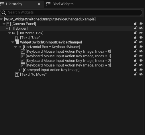The image size is (145, 135).
Task: Click the Gamepad Input Action Key Image icon
Action: point(20,70)
